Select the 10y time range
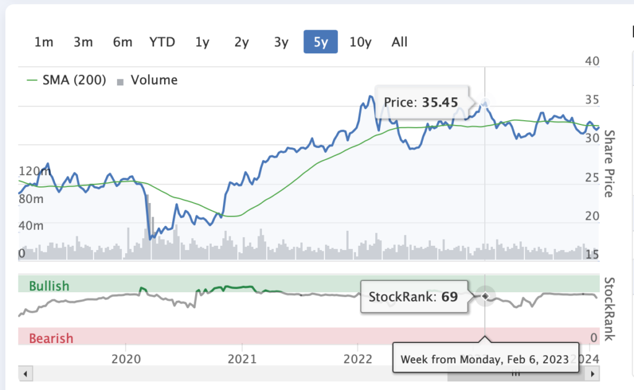This screenshot has height=390, width=634. pyautogui.click(x=360, y=42)
